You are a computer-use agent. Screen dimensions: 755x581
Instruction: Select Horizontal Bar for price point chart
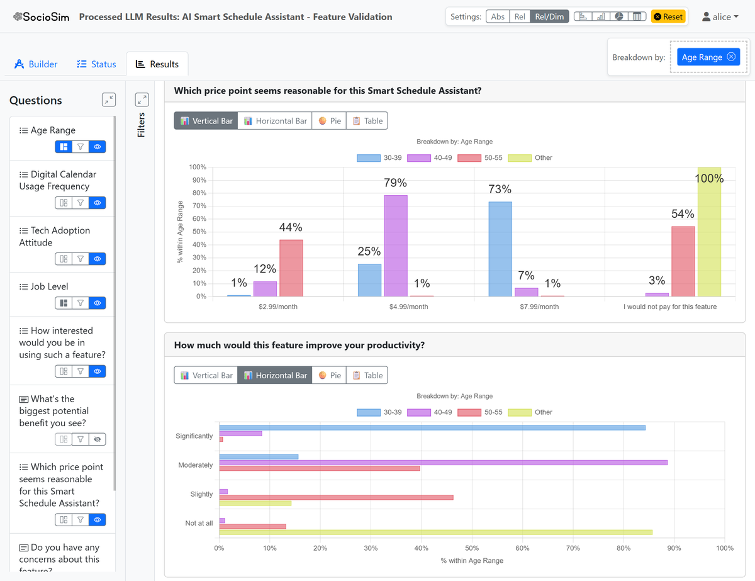[275, 121]
